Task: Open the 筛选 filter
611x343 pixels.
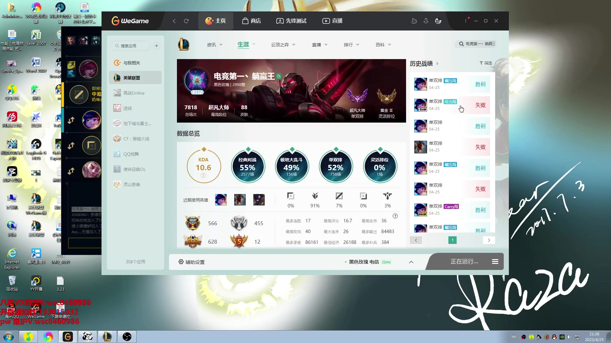Action: [x=486, y=63]
